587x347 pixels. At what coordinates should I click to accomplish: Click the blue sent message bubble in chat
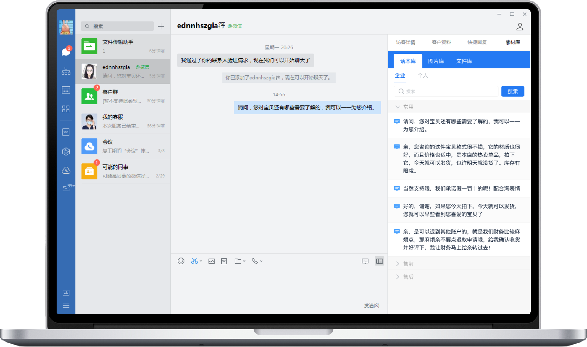307,107
